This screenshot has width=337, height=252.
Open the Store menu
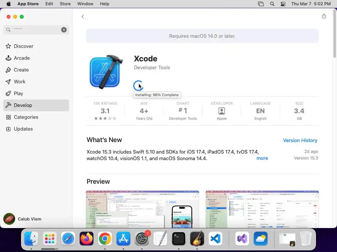tap(65, 4)
